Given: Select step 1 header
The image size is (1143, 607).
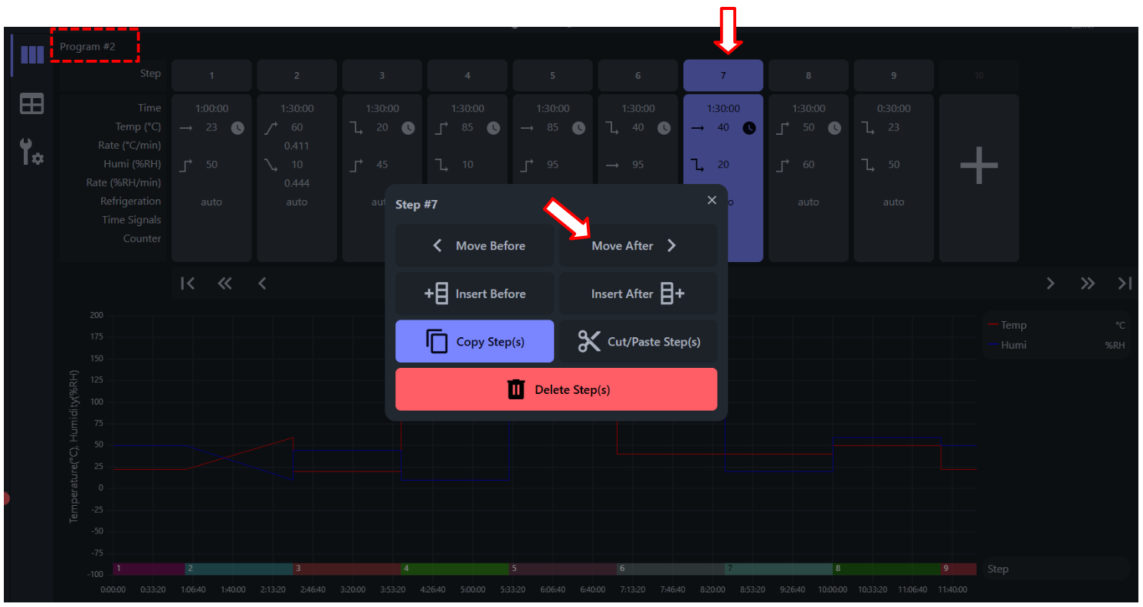Looking at the screenshot, I should pyautogui.click(x=211, y=76).
